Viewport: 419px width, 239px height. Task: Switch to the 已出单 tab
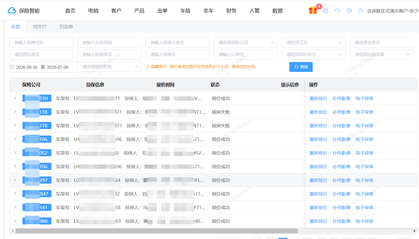66,26
